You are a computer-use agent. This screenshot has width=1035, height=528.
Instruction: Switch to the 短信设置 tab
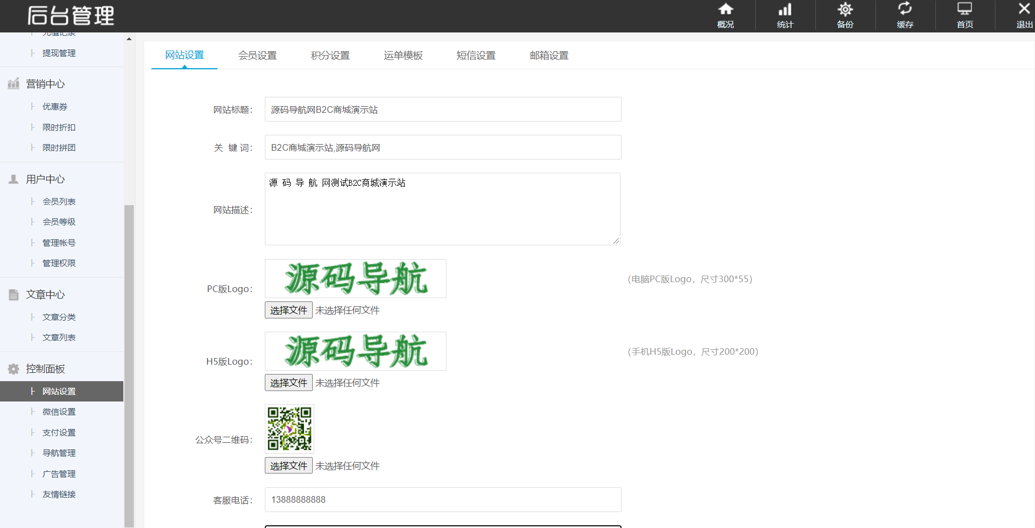[476, 56]
